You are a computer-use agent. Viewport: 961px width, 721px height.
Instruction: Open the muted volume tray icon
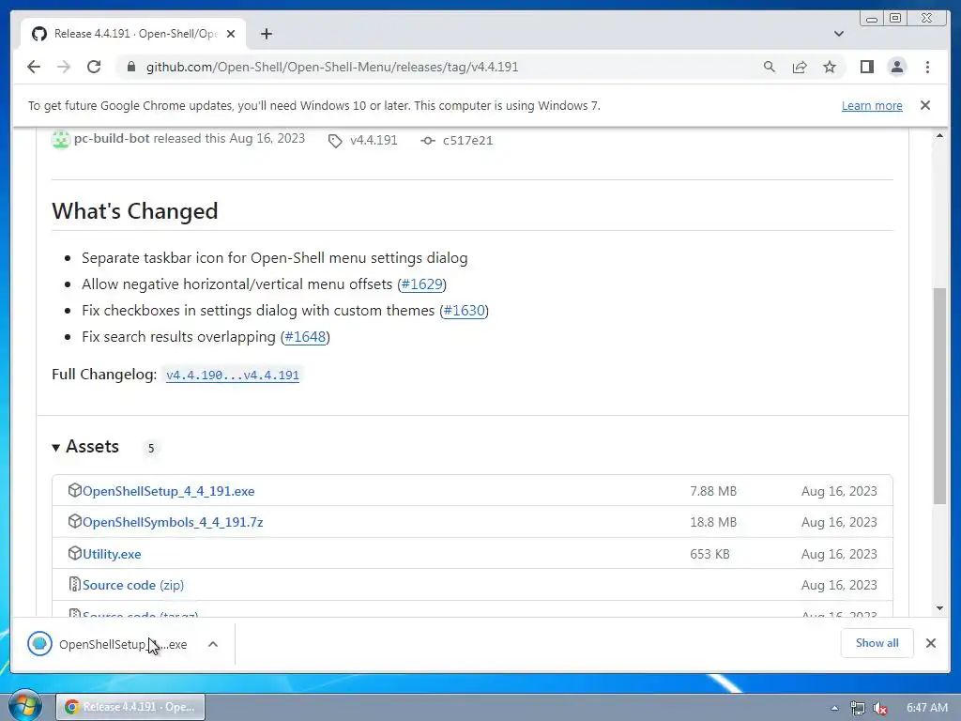tap(880, 708)
